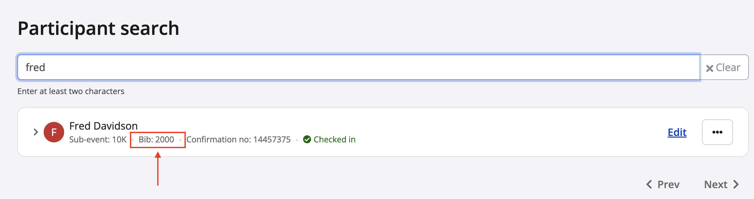The image size is (754, 199).
Task: Click the red F avatar icon
Action: (x=54, y=132)
